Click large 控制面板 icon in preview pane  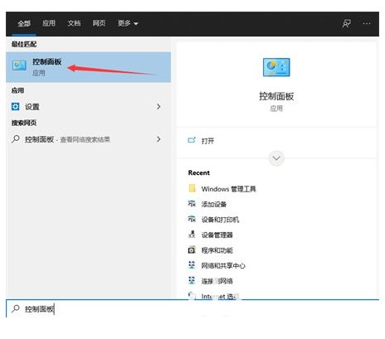pyautogui.click(x=276, y=67)
